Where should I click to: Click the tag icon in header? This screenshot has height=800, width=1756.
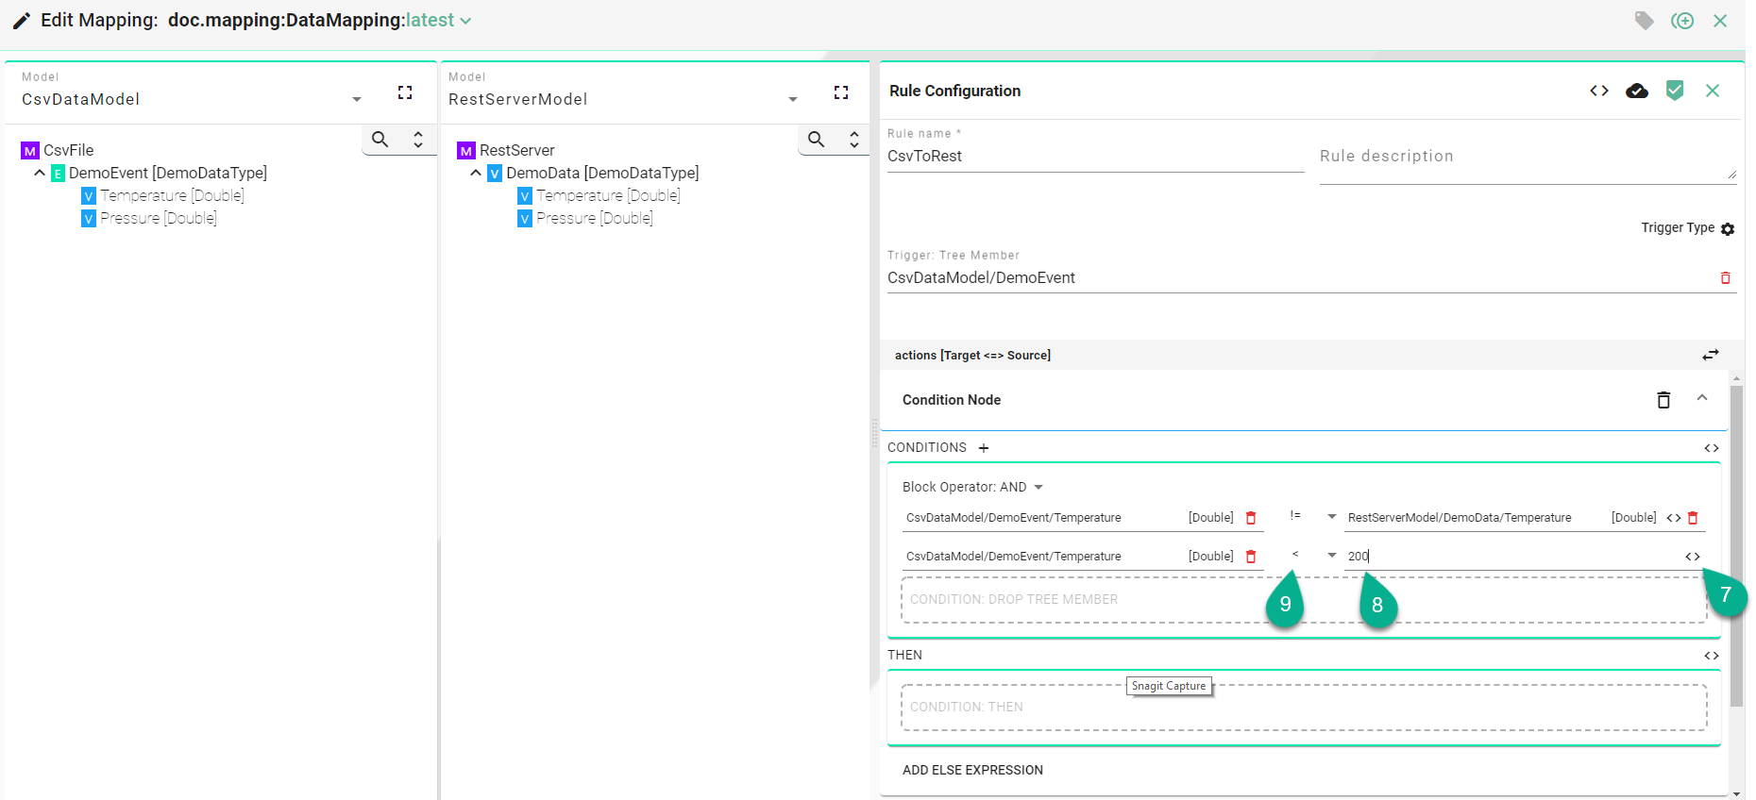pyautogui.click(x=1644, y=21)
